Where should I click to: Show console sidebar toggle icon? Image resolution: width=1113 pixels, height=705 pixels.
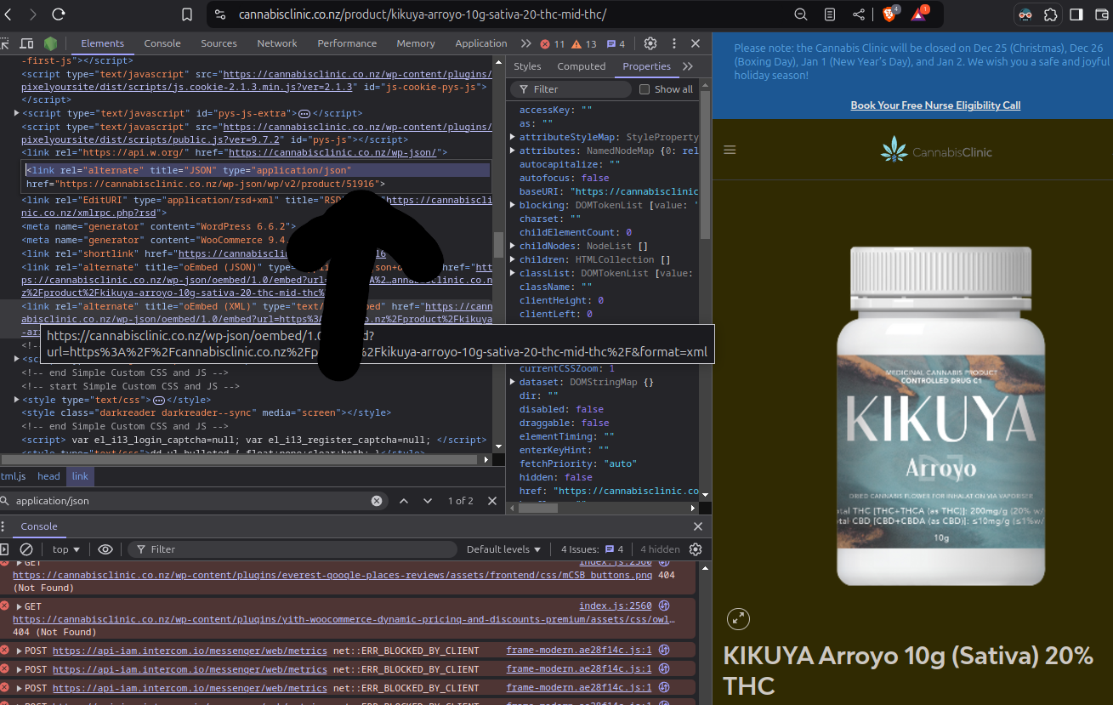pos(4,549)
